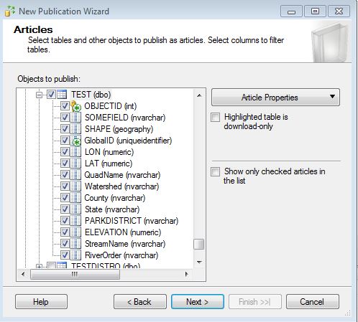
Task: Enable Show only checked articles in list
Action: pyautogui.click(x=215, y=172)
